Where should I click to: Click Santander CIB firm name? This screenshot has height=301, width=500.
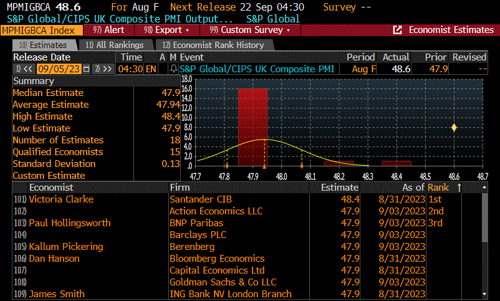pos(201,199)
